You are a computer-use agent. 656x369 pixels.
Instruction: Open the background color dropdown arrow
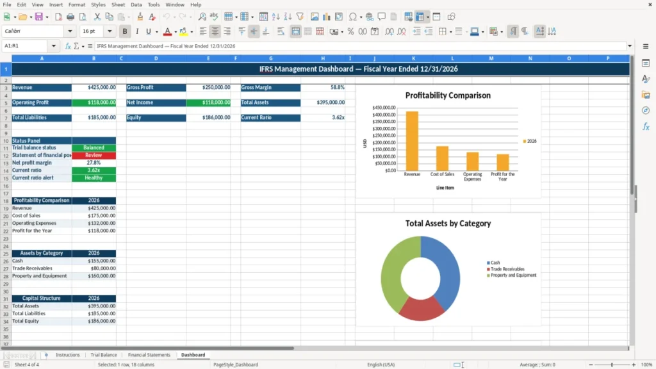click(x=192, y=32)
